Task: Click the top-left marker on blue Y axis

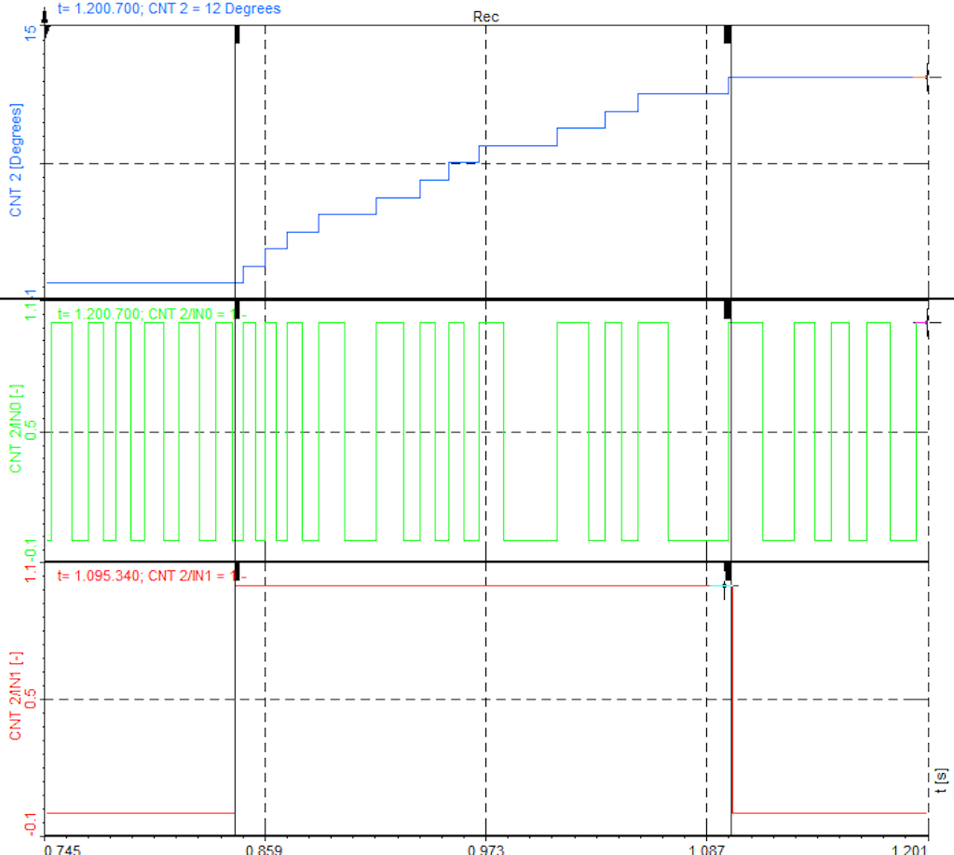Action: (45, 24)
